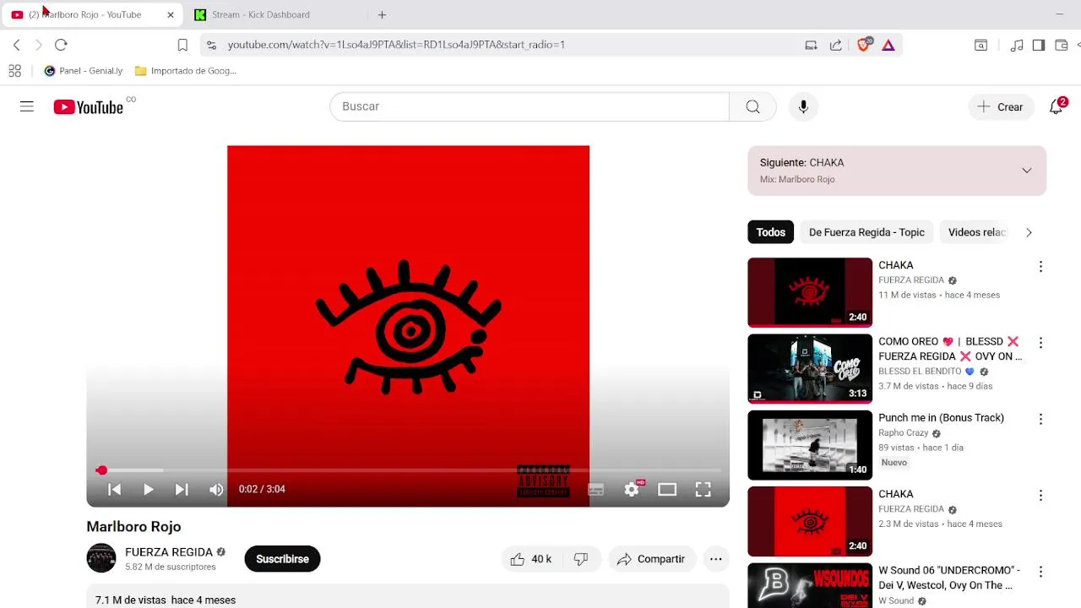Screen dimensions: 1081x608
Task: Skip to the next video
Action: 181,489
